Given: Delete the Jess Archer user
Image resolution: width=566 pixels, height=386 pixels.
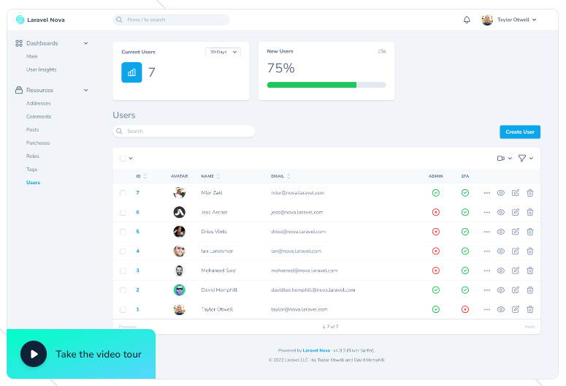Looking at the screenshot, I should coord(530,212).
